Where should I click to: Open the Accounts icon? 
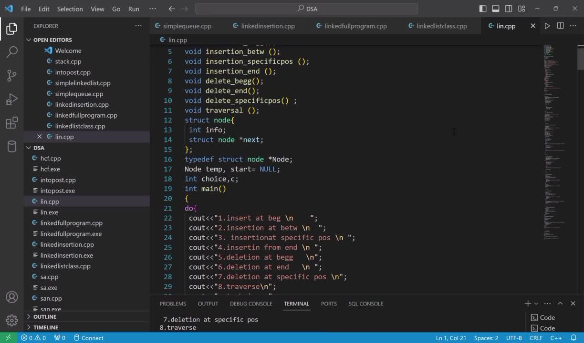coord(12,297)
